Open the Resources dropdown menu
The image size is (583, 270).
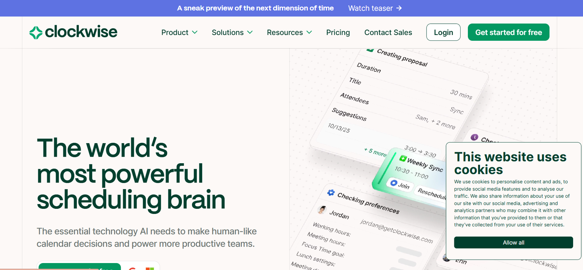pyautogui.click(x=289, y=32)
